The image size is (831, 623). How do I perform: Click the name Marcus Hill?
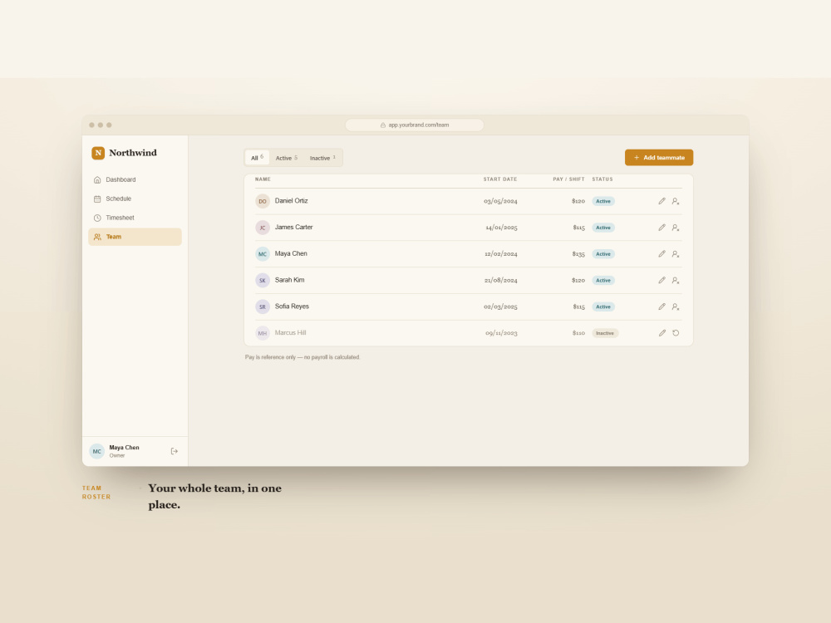coord(290,333)
